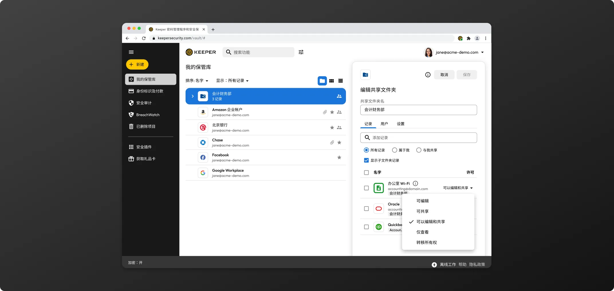Click offline work lightning icon
Screen dimensions: 614x291
(x=434, y=265)
